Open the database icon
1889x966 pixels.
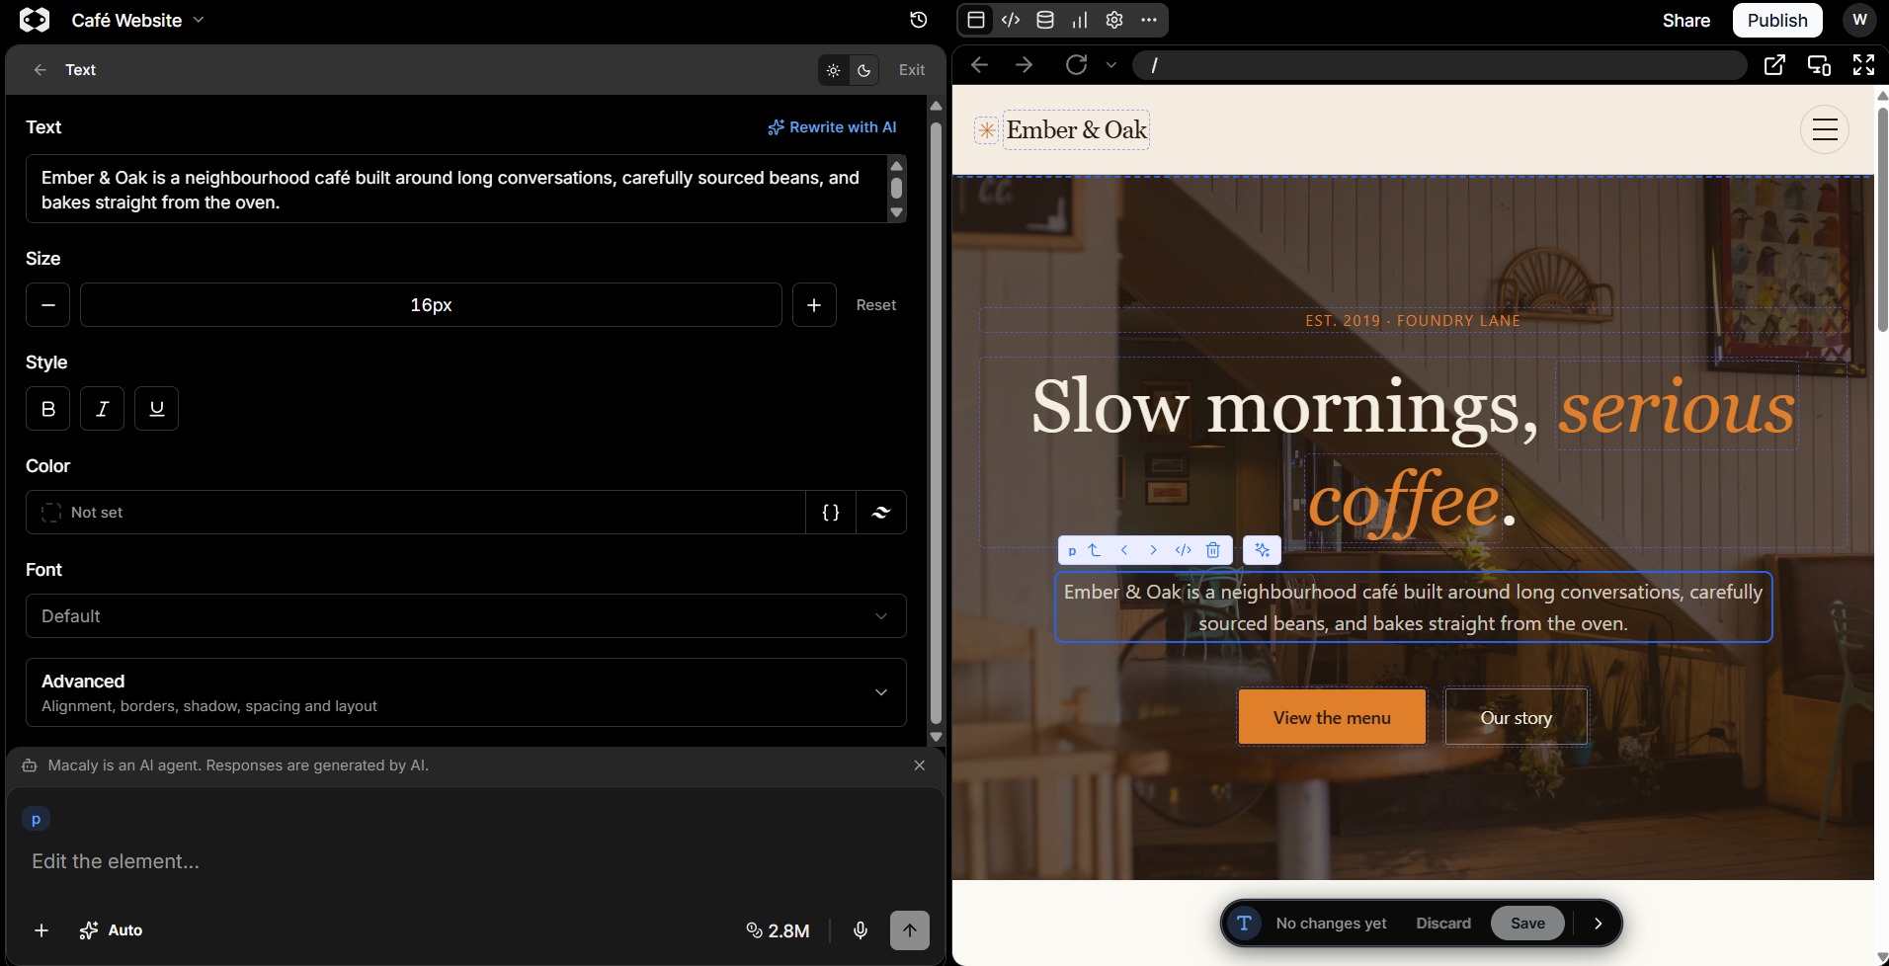[1045, 20]
